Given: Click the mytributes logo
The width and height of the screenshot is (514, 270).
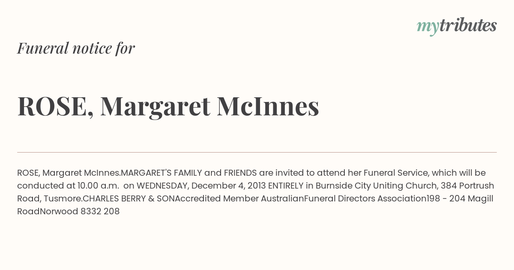Looking at the screenshot, I should (x=457, y=26).
